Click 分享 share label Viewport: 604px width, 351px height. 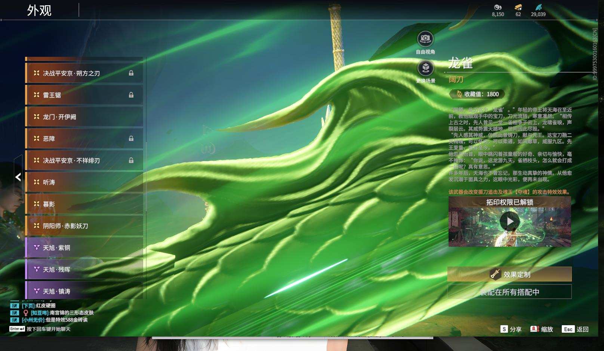(515, 329)
